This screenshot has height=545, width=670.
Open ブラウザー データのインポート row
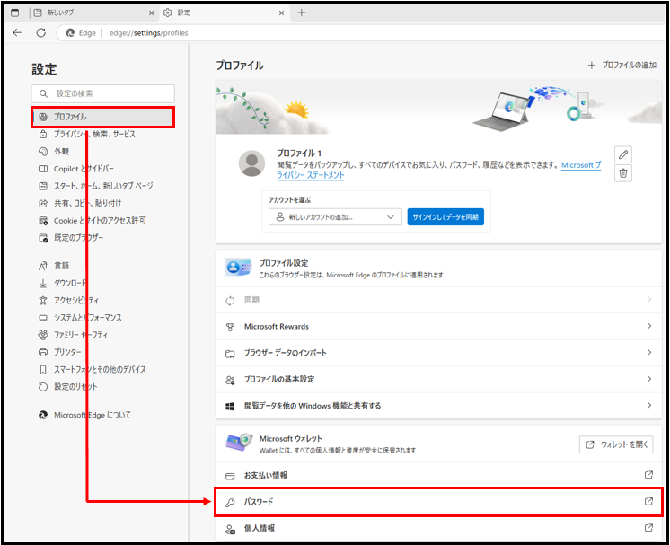(x=439, y=353)
